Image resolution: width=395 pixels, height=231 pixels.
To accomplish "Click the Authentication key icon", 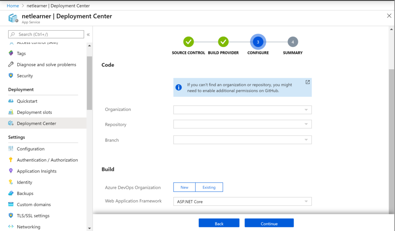I will pyautogui.click(x=11, y=160).
